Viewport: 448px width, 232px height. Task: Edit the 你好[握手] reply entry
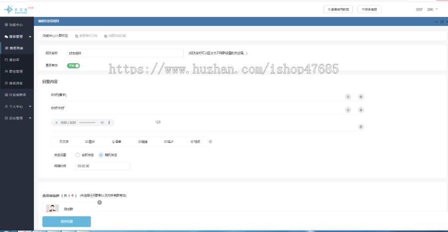click(348, 97)
